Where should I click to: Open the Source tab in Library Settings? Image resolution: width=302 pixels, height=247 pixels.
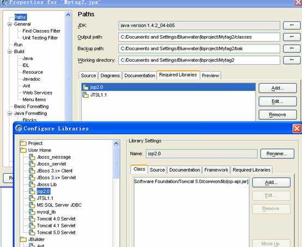(x=157, y=170)
